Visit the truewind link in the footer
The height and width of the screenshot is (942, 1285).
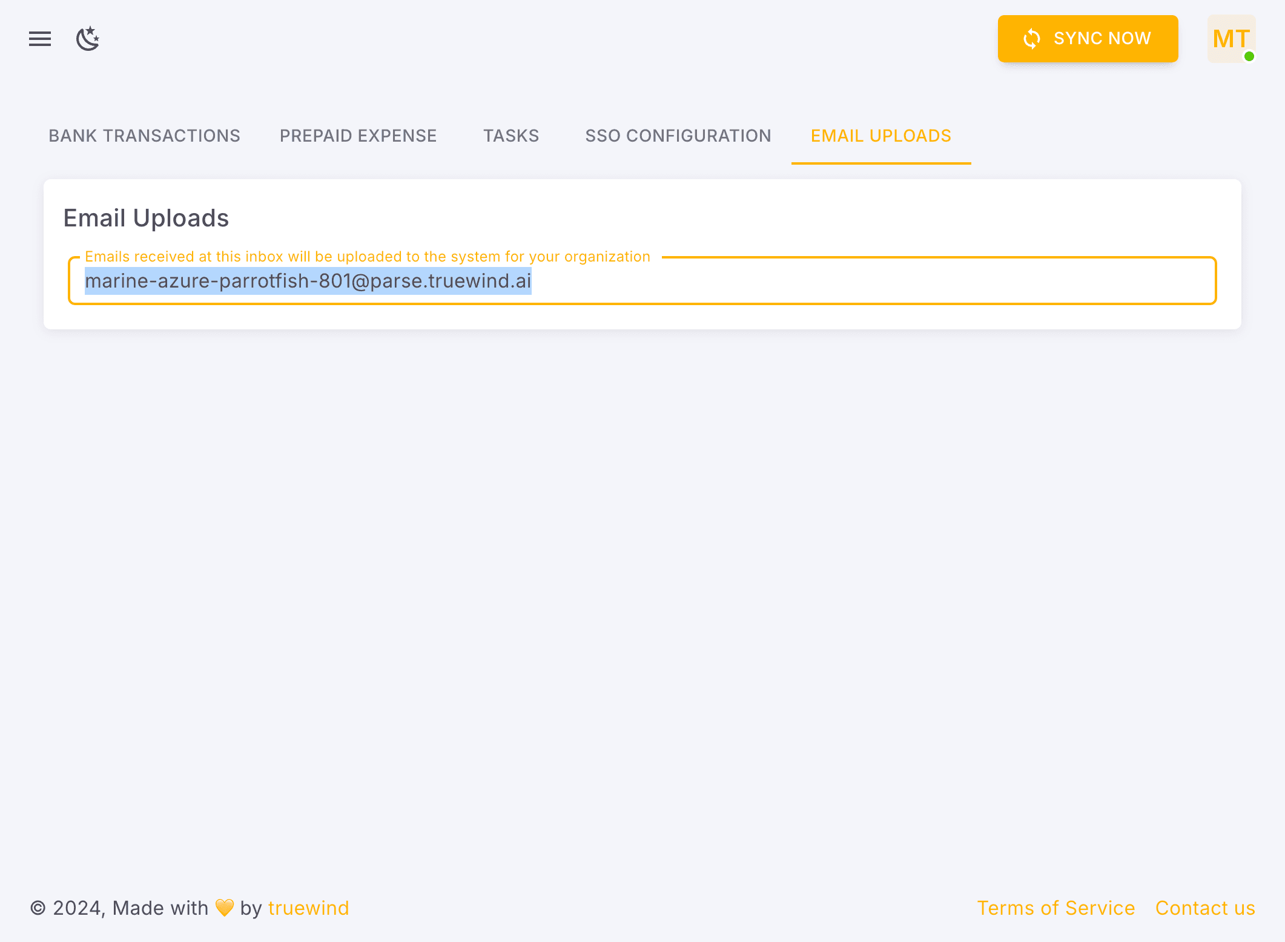click(x=309, y=907)
